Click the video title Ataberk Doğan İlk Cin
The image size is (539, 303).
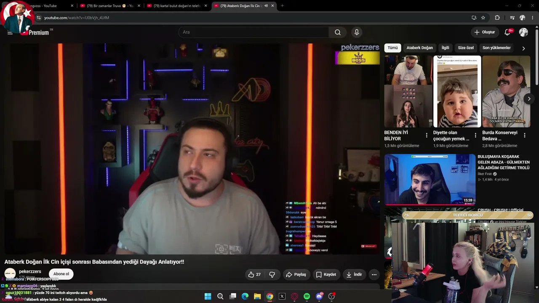click(94, 262)
